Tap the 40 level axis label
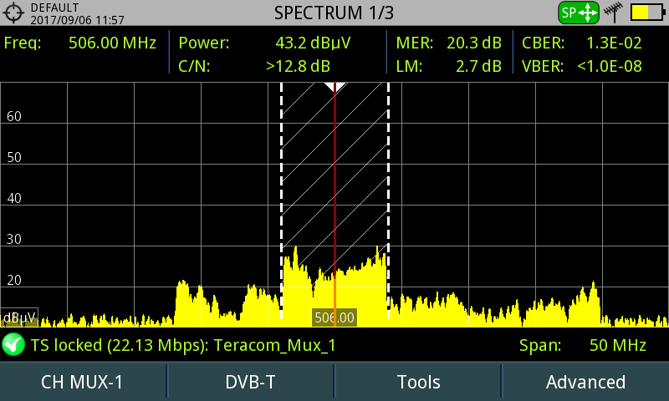 (14, 198)
